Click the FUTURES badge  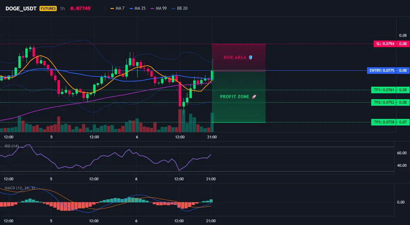click(48, 8)
